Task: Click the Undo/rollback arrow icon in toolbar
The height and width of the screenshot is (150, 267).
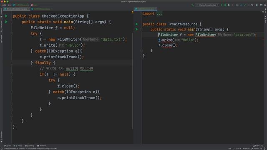Action: [x=252, y=5]
